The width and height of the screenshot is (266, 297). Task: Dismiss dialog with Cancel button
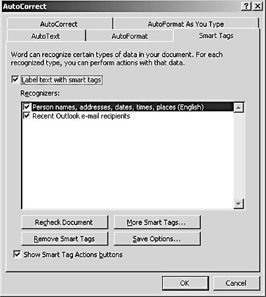point(236,283)
